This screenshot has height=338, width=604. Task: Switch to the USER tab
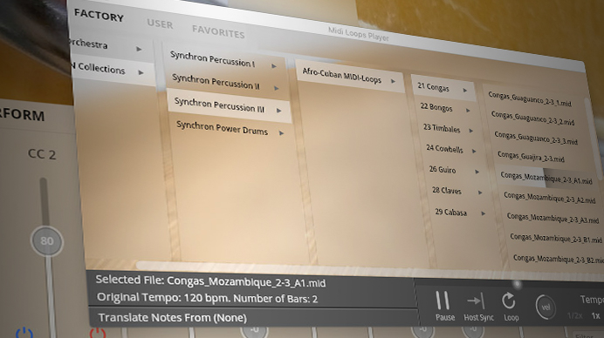160,24
